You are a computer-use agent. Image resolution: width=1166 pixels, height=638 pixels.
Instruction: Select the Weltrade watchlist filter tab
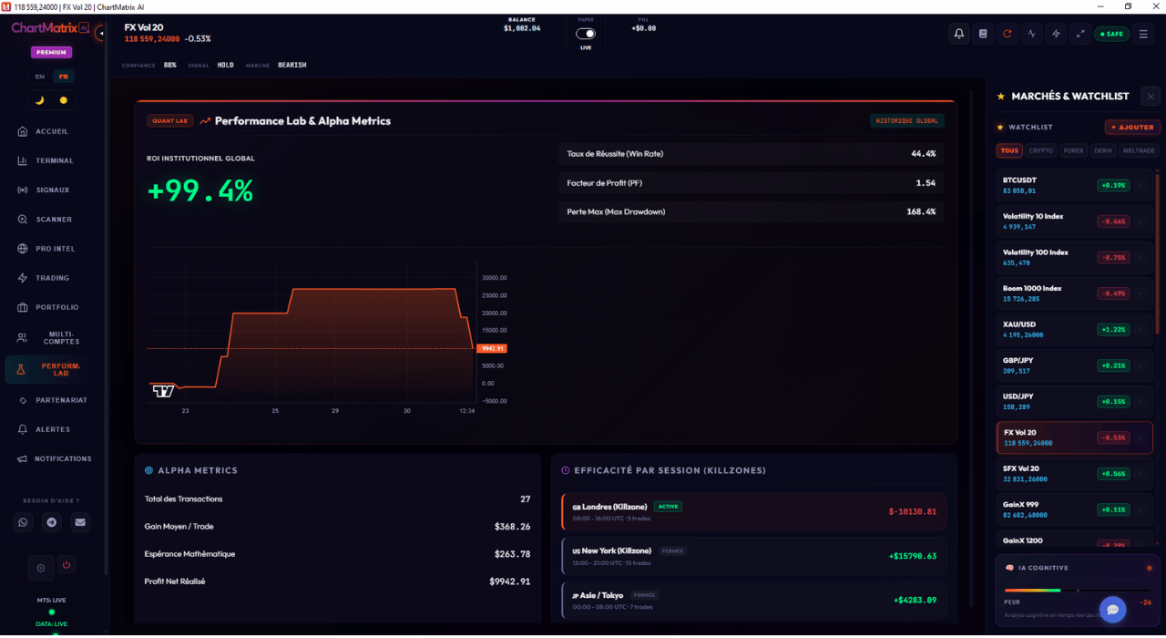coord(1139,150)
